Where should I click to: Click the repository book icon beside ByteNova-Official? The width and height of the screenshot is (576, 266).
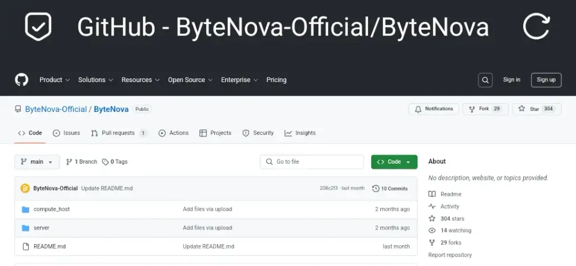[18, 109]
